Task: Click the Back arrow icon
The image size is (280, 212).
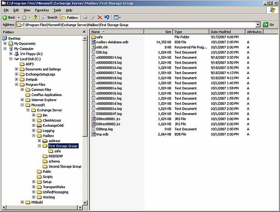Action: point(5,18)
